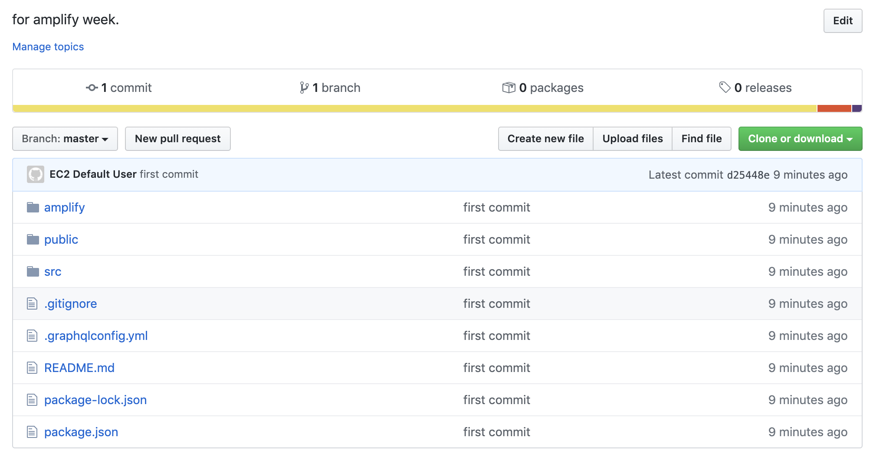Open the latest first commit message link
This screenshot has height=457, width=873.
tap(169, 174)
